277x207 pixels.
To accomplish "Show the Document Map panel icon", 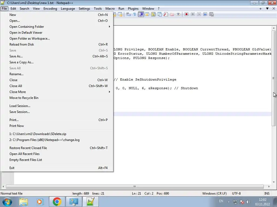I will coord(153,15).
